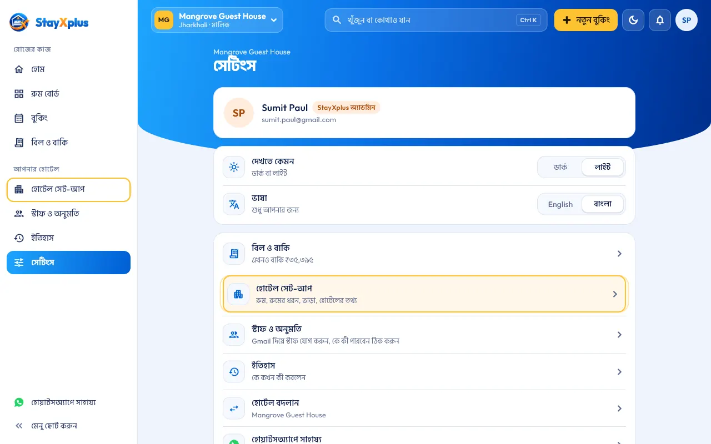The image size is (711, 444).
Task: Click the MG hotel badge in header
Action: 164,20
